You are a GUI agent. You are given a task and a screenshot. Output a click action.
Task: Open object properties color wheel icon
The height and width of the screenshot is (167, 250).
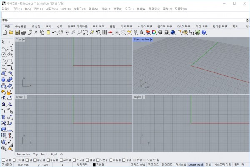point(154,32)
